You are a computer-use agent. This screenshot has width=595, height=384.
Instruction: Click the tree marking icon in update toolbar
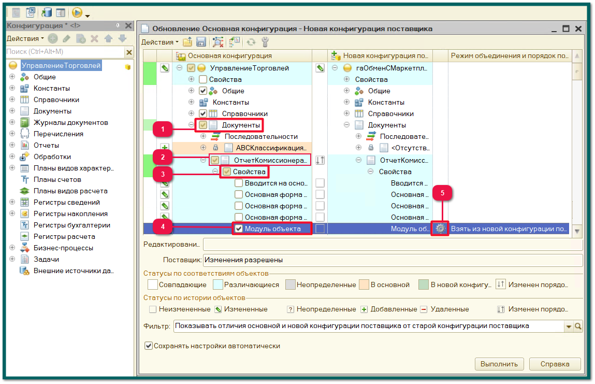235,42
